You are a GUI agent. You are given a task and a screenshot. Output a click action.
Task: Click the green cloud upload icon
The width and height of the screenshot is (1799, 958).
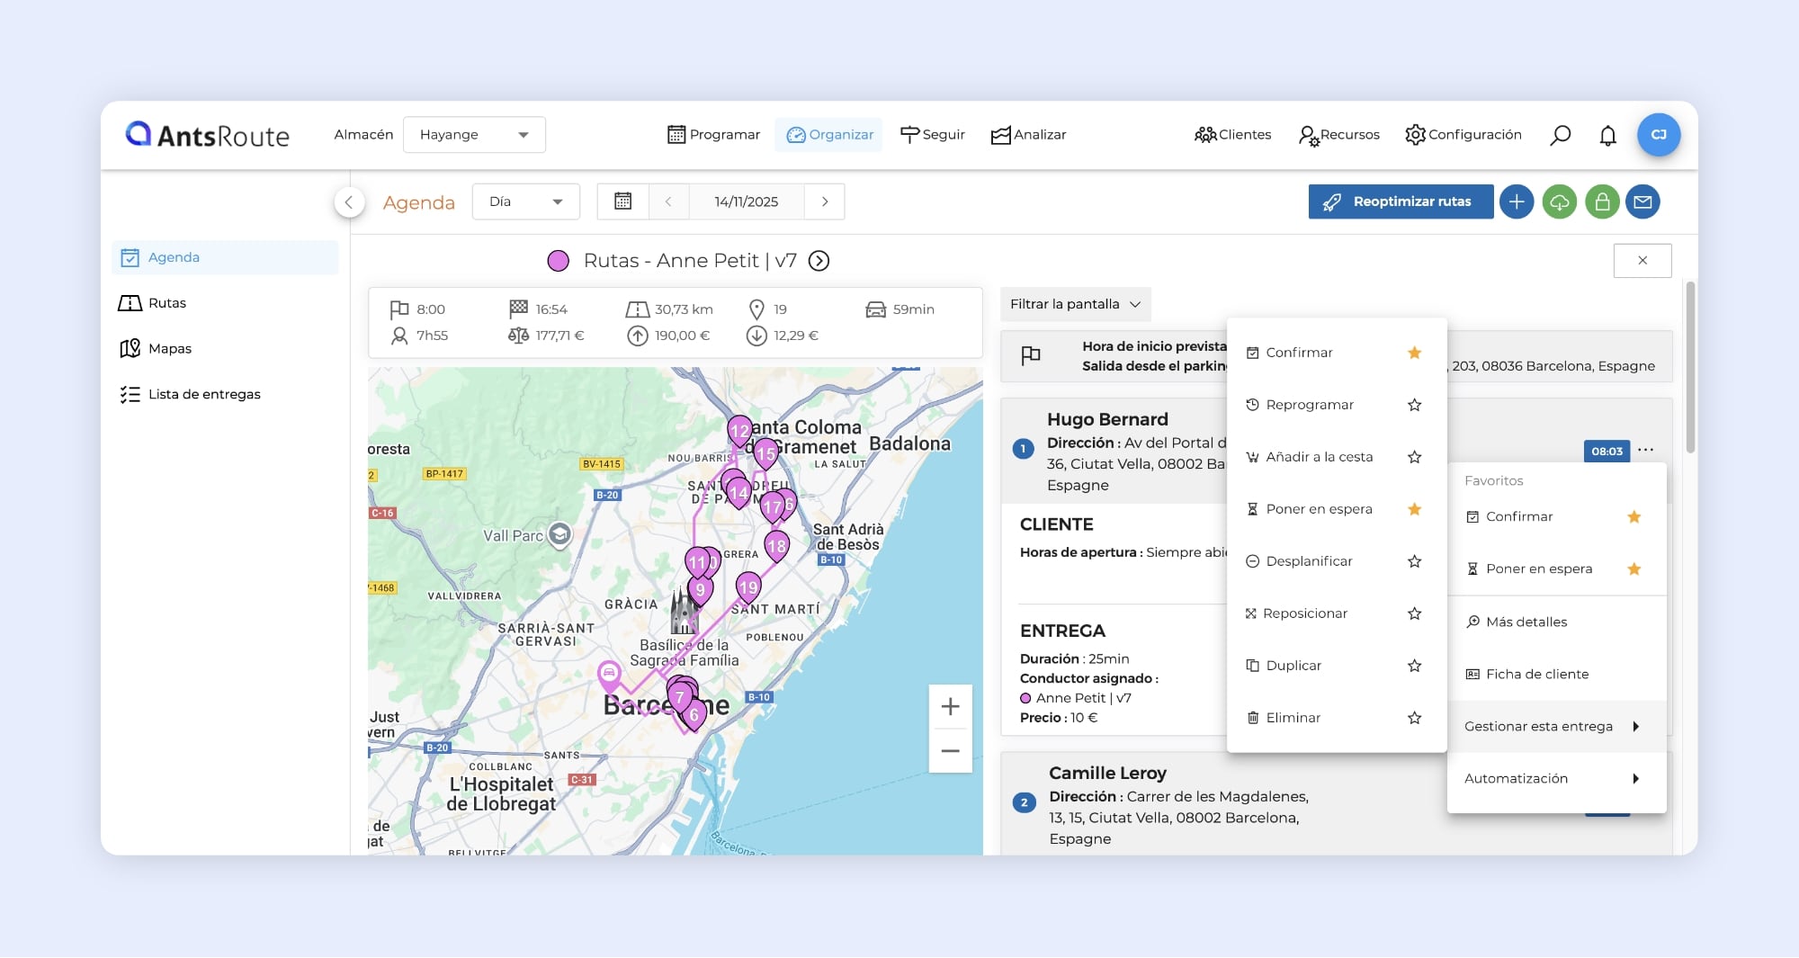tap(1560, 201)
